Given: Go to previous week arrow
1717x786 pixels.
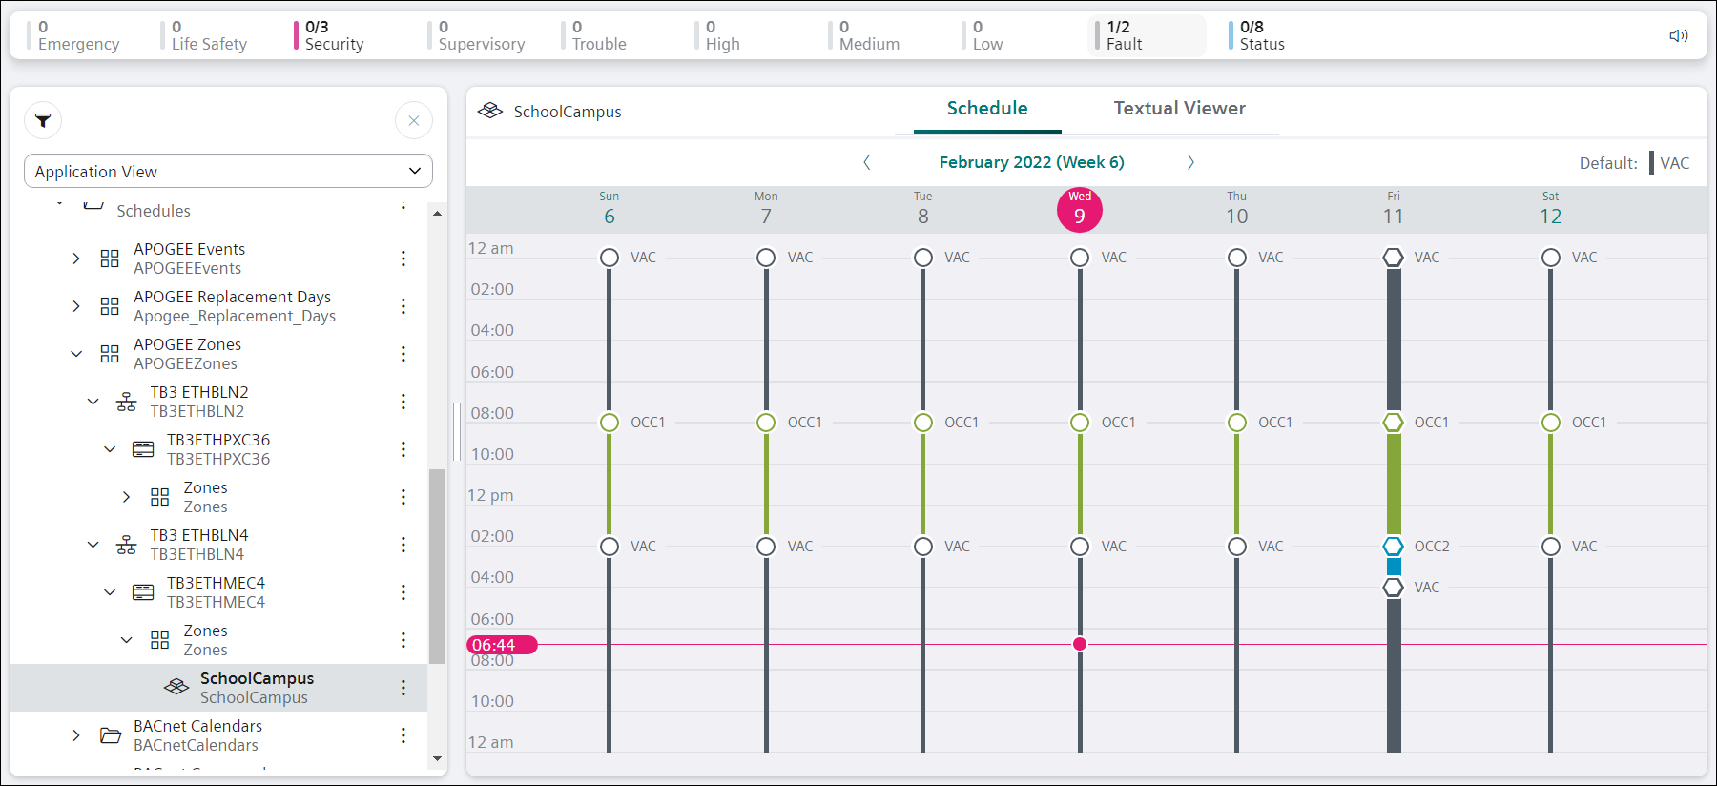Looking at the screenshot, I should pos(867,162).
